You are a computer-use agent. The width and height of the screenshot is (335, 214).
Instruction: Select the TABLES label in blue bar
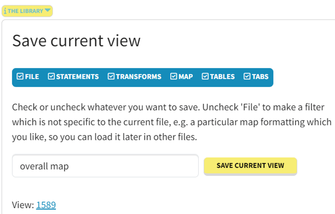[x=222, y=77]
